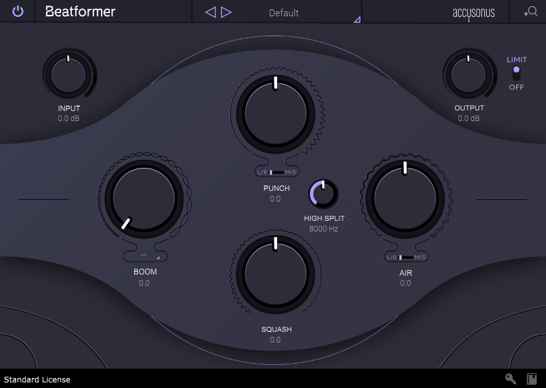Open the Default preset dropdown
546x388 pixels.
click(284, 12)
